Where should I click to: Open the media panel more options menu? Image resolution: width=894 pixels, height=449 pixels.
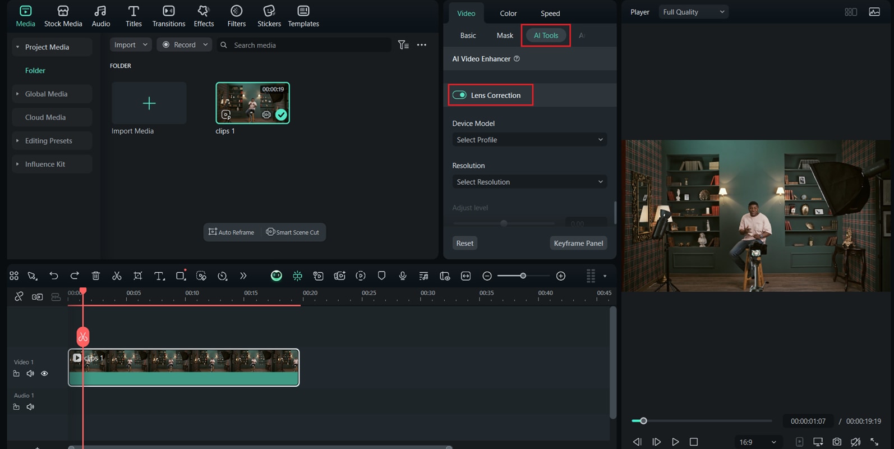pyautogui.click(x=422, y=45)
